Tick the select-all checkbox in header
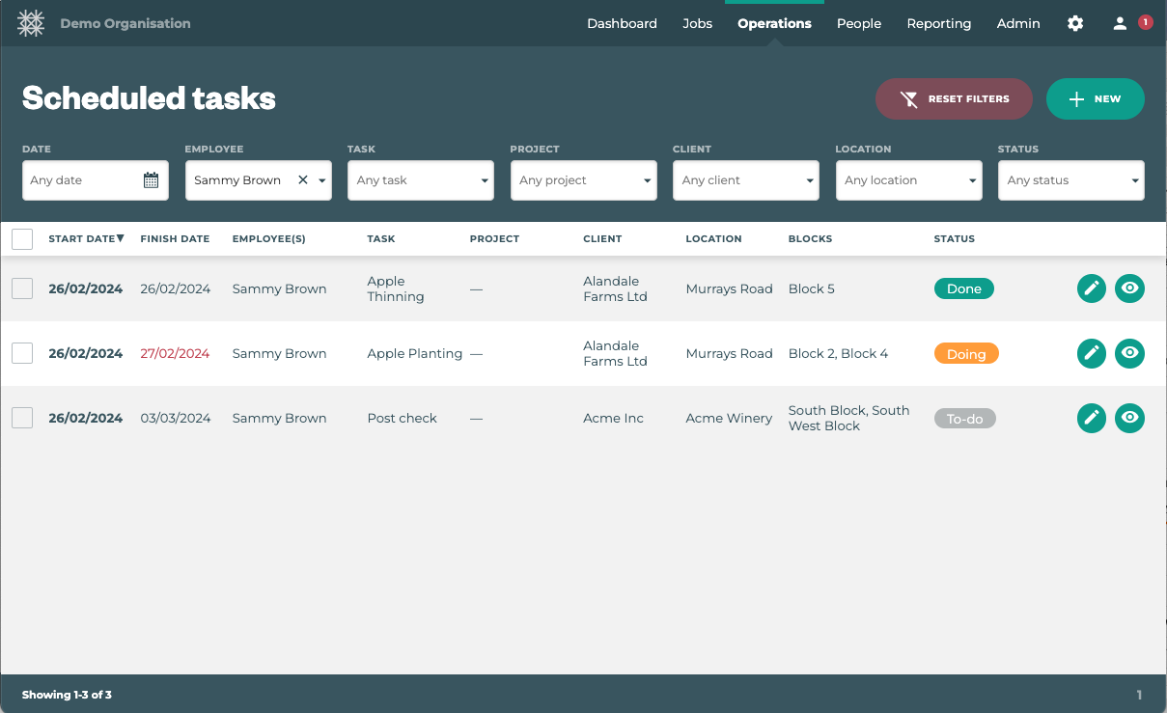The height and width of the screenshot is (713, 1167). pyautogui.click(x=22, y=239)
